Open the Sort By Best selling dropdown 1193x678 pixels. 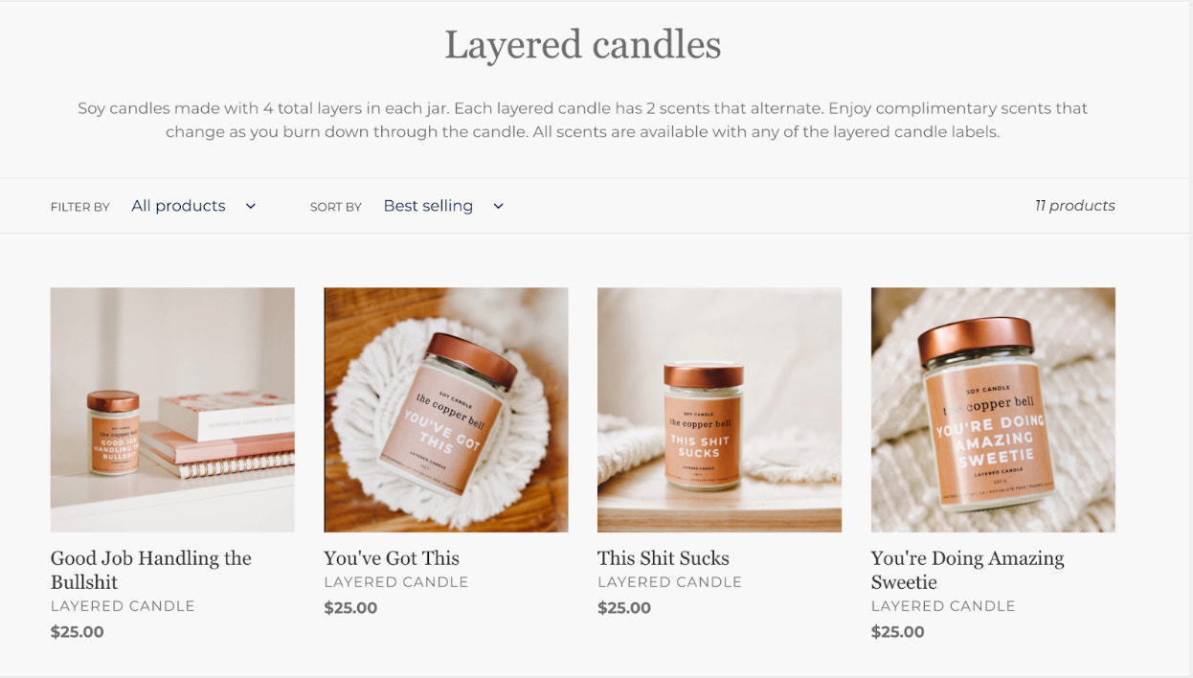click(443, 206)
